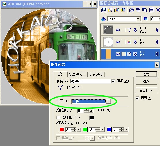Screen dimensions: 160x146
Task: Click the blue blend mode circles icon
Action: click(x=103, y=19)
